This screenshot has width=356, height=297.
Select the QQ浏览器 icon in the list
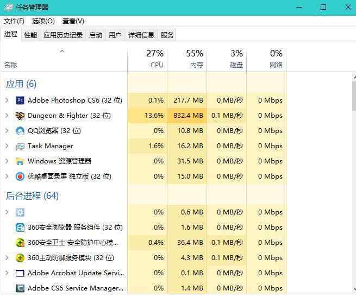(x=20, y=131)
